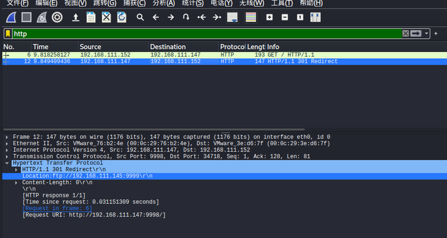
Task: Save the capture file
Action: click(91, 17)
